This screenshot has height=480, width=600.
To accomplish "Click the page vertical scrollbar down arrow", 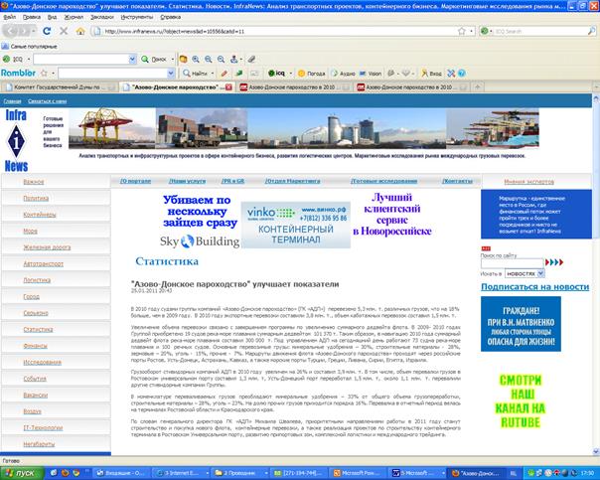I will point(596,452).
